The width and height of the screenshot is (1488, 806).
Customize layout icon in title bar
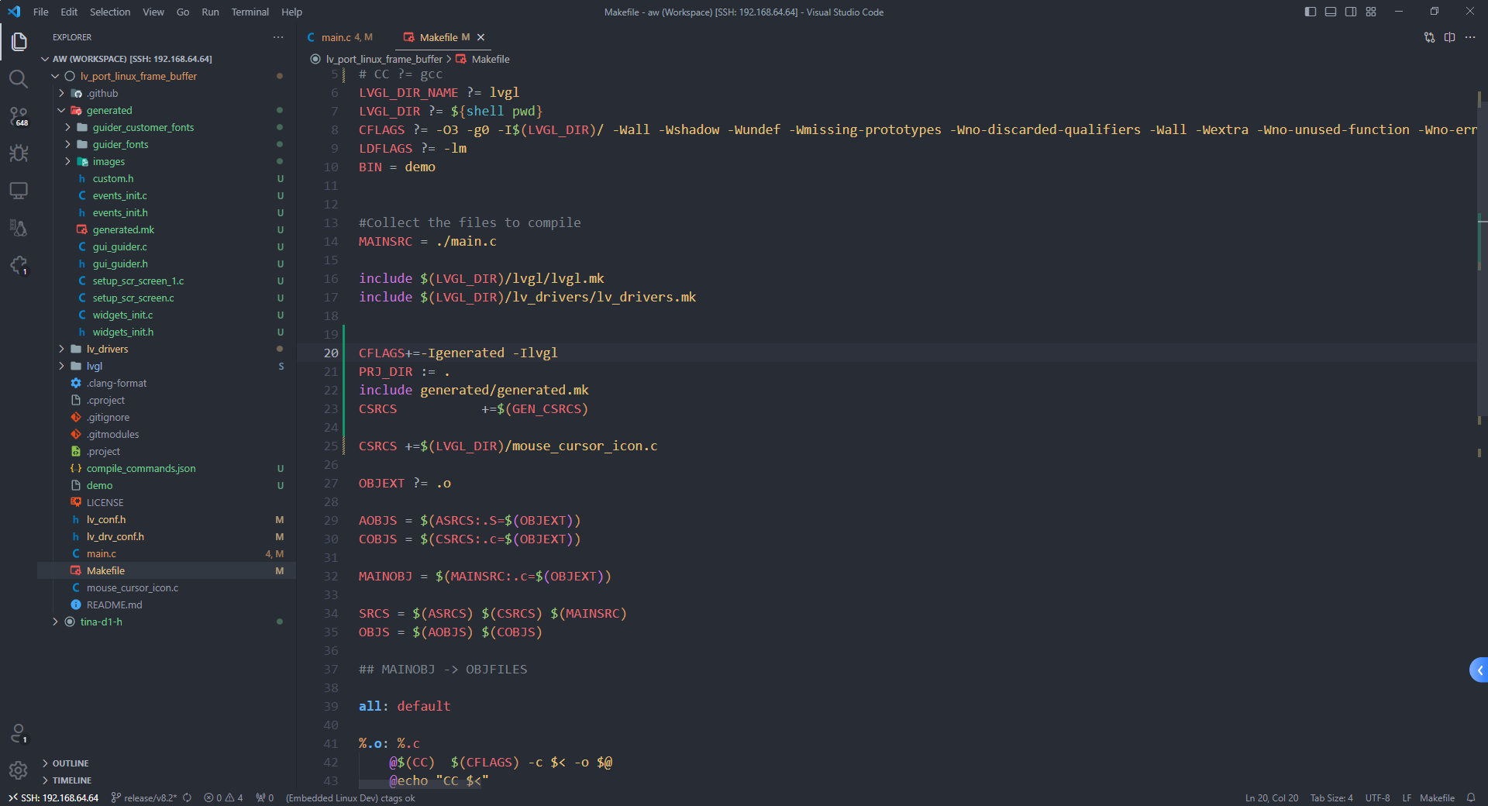(x=1371, y=12)
